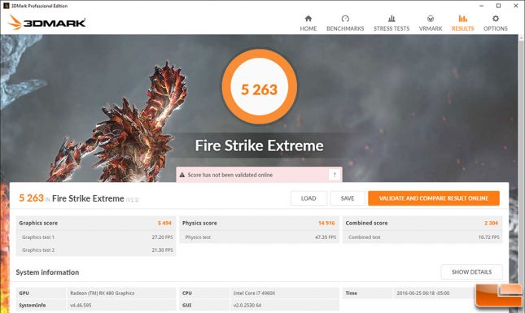
Task: Click the Home house icon
Action: point(308,19)
